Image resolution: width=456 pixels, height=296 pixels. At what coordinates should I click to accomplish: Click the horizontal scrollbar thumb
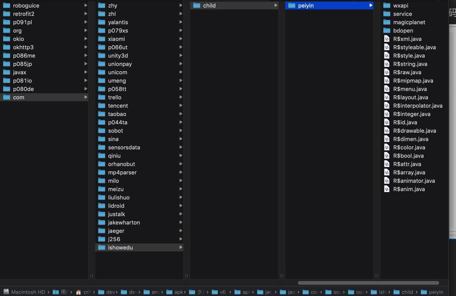click(368, 283)
